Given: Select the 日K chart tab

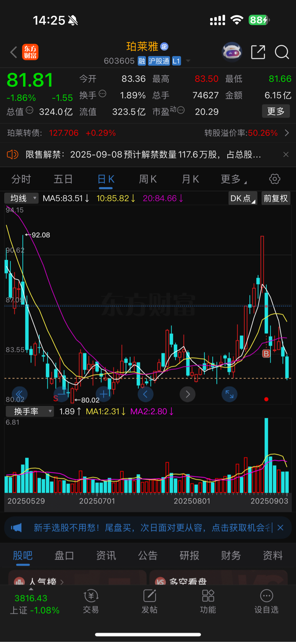Looking at the screenshot, I should 106,179.
